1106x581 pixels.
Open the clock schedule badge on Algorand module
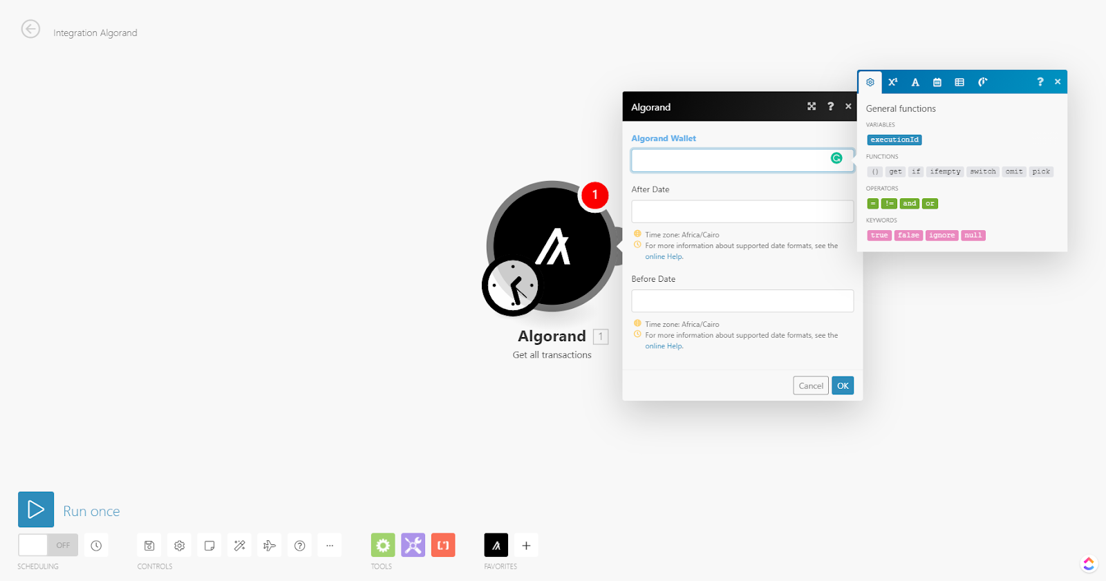pyautogui.click(x=512, y=286)
